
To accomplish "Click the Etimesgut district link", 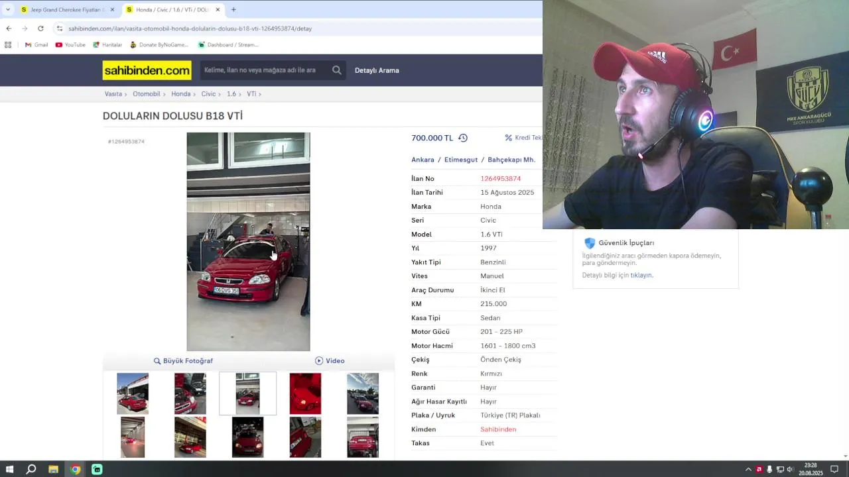I will (x=461, y=160).
